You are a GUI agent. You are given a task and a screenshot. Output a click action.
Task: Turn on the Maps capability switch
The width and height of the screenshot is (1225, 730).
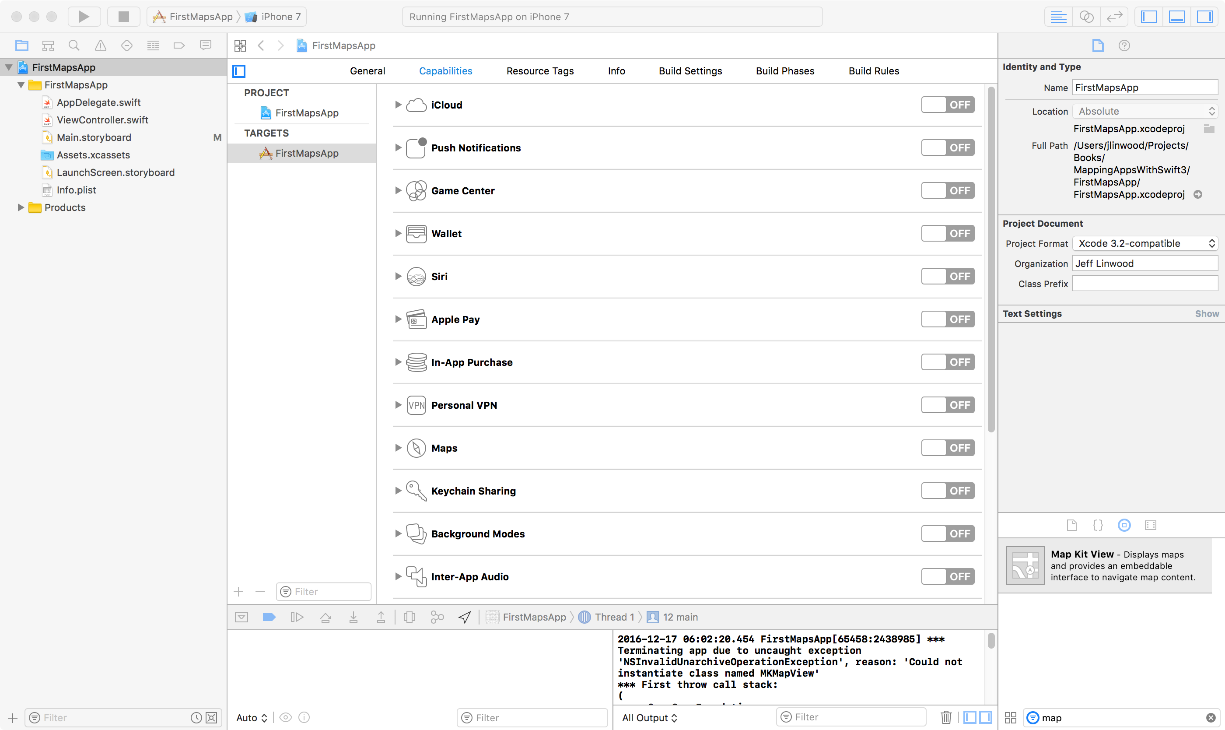click(947, 448)
